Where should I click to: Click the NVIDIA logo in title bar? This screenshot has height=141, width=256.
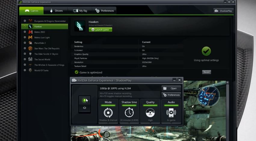tap(20, 2)
